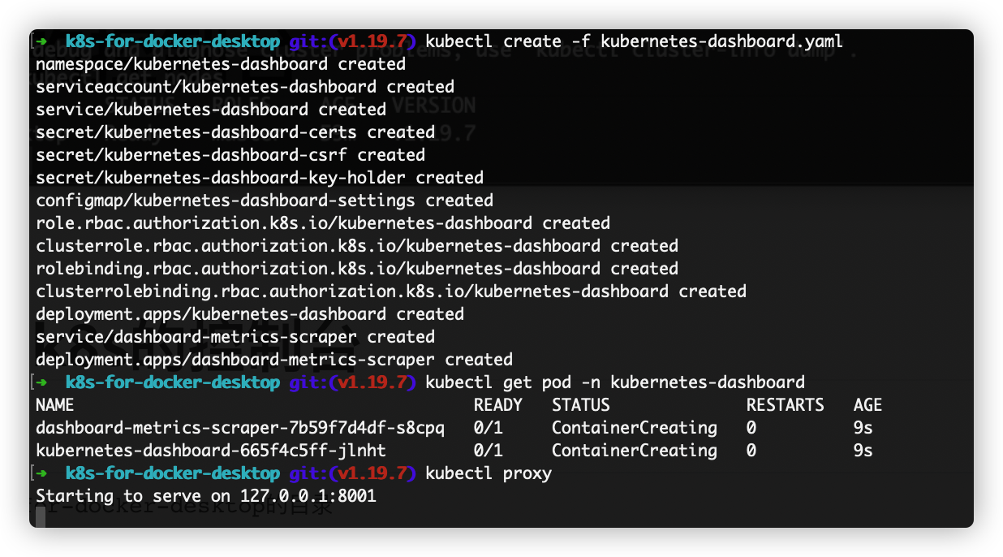The image size is (1003, 557).
Task: Select pod name "dashboard-metrics-scraper-7b59f7d4df-s8cpq"
Action: (x=239, y=427)
